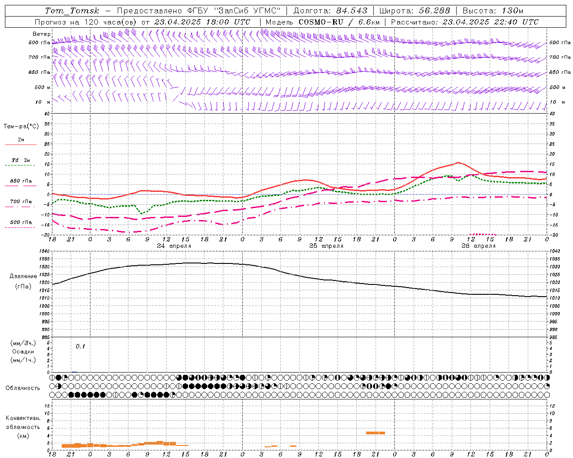Click the '700 гПа' temperature legend entry

(21, 202)
